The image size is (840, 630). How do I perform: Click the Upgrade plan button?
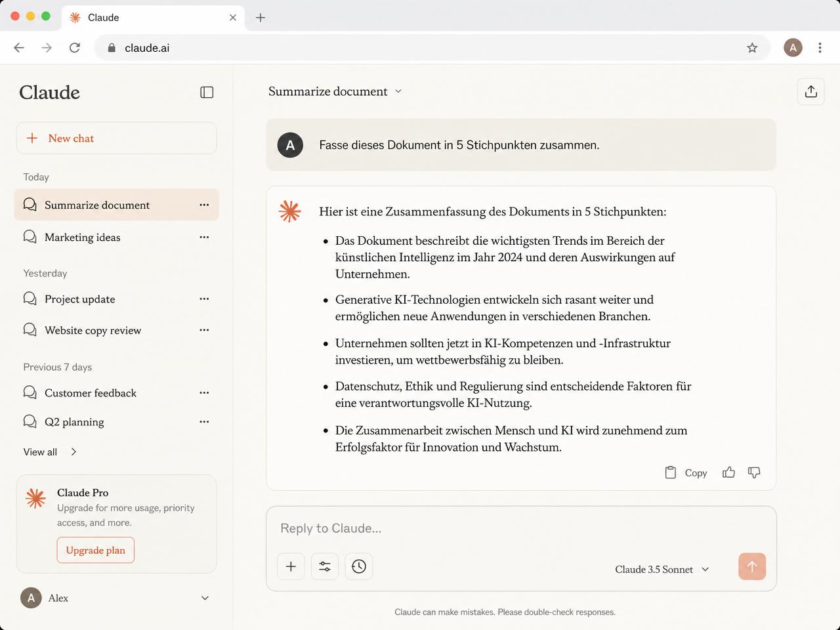pos(96,550)
